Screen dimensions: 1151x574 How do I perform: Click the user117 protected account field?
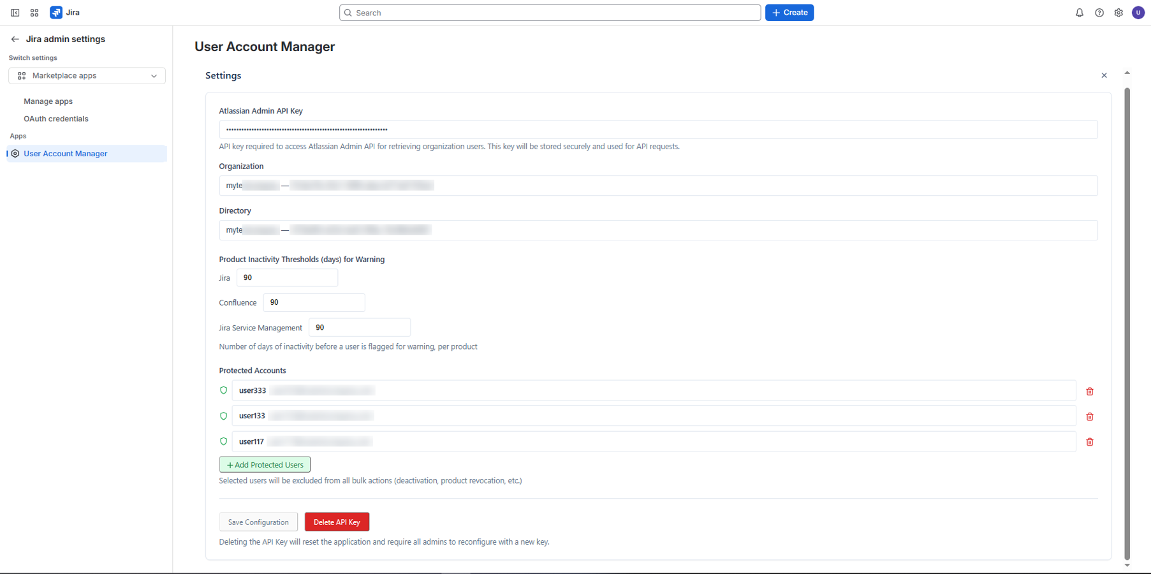pos(654,441)
